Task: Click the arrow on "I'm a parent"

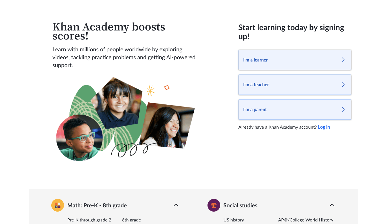Action: click(x=343, y=109)
